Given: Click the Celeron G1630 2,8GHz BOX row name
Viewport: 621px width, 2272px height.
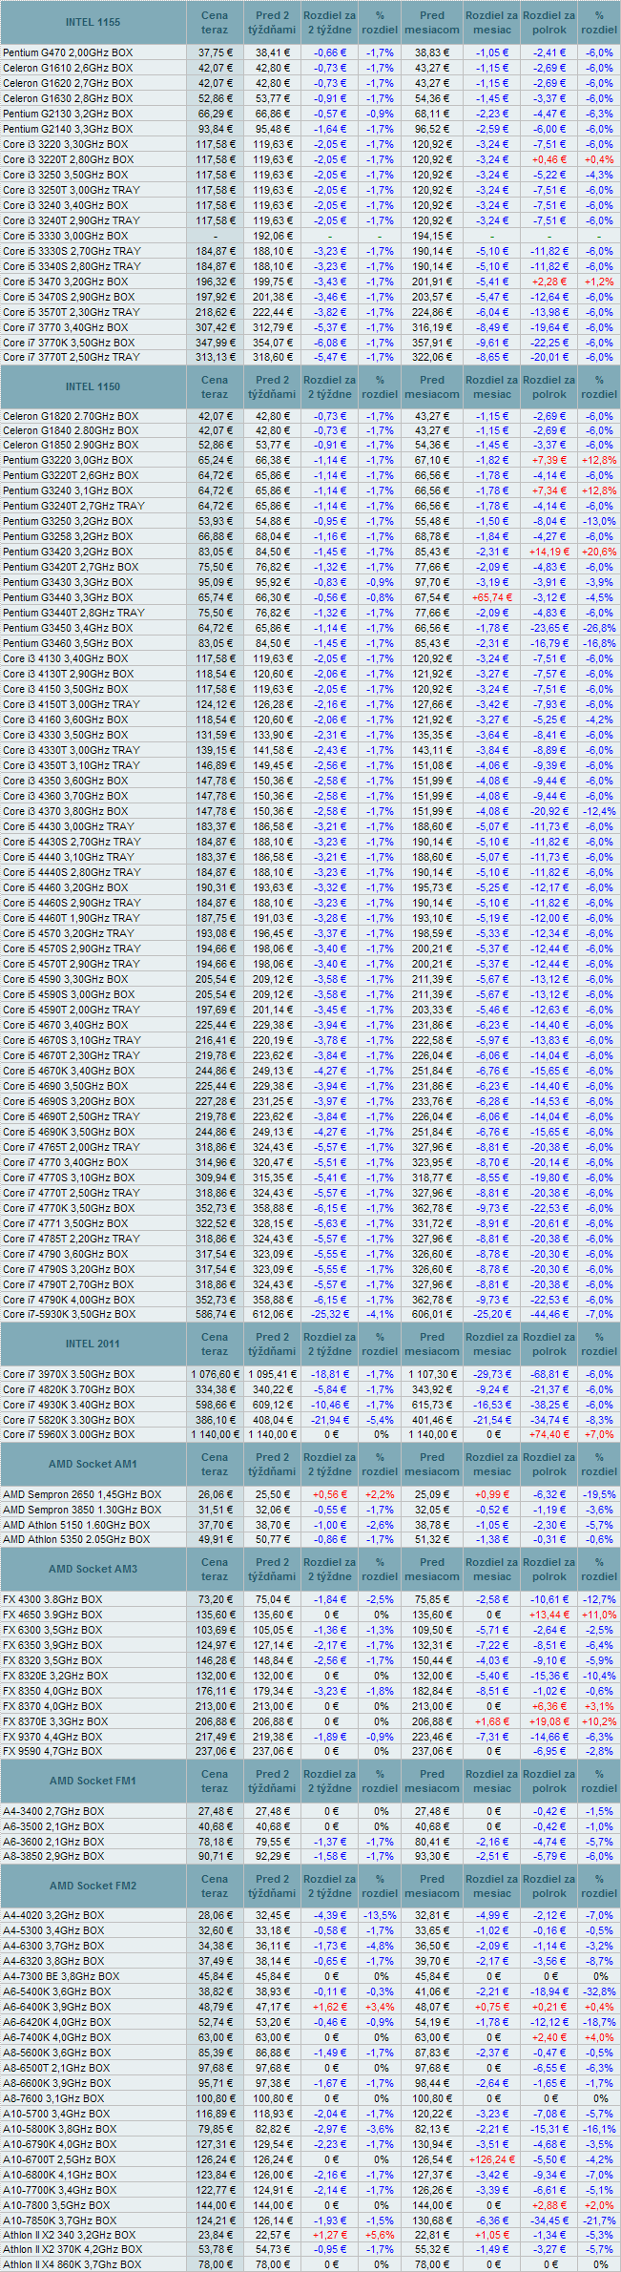Looking at the screenshot, I should (68, 98).
